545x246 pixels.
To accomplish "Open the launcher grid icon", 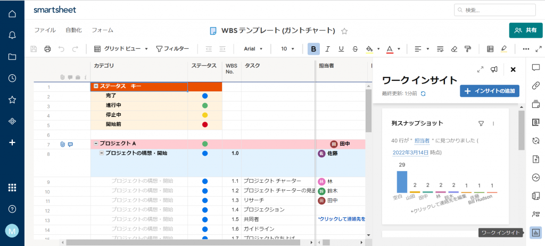I will (x=12, y=188).
